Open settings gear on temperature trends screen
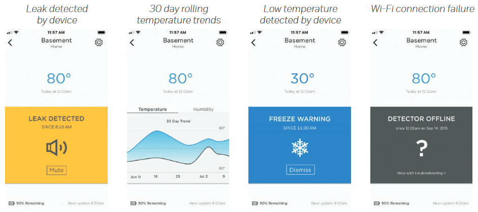The image size is (478, 212). (220, 42)
